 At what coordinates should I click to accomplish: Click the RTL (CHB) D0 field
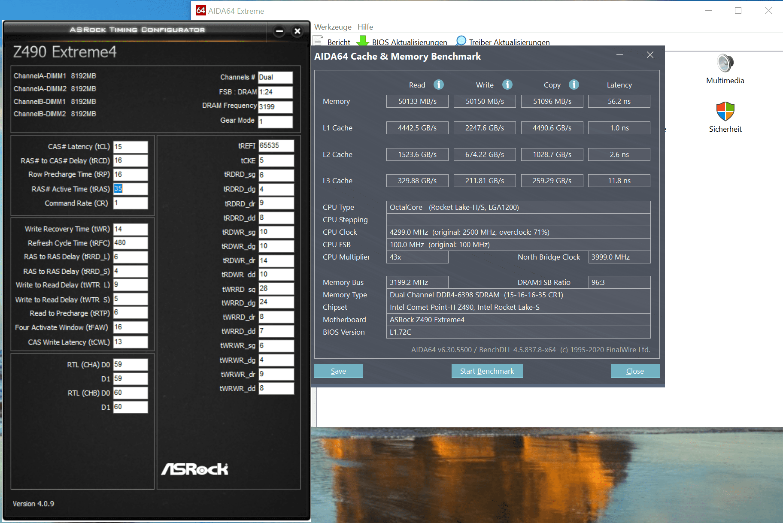coord(130,393)
